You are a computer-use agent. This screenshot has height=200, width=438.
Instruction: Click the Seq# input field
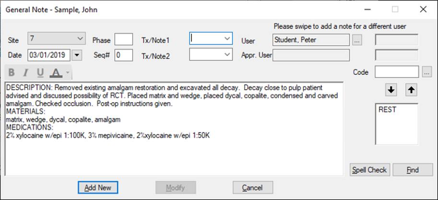[123, 55]
